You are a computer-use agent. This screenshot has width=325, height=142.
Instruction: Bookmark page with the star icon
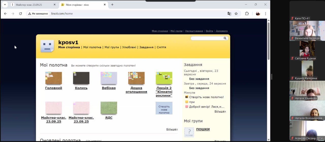(236, 14)
